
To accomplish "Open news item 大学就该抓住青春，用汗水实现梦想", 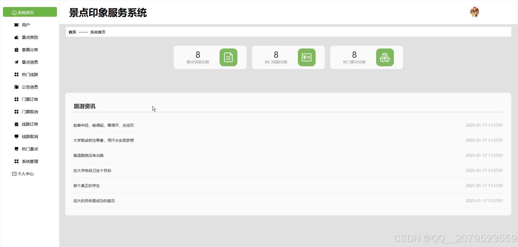I will coord(104,140).
